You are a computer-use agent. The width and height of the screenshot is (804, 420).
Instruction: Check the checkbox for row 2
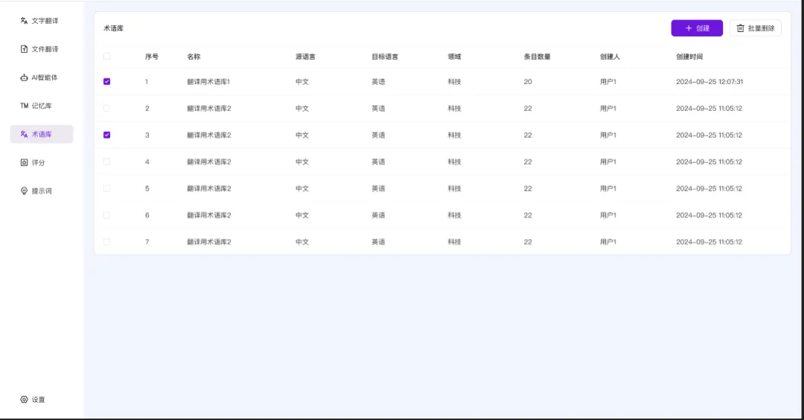pyautogui.click(x=106, y=108)
